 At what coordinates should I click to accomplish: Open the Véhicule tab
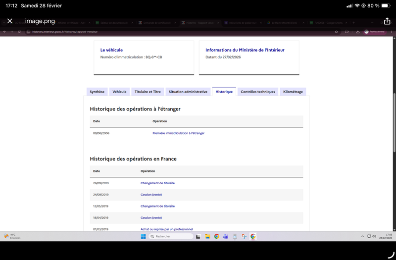point(119,92)
